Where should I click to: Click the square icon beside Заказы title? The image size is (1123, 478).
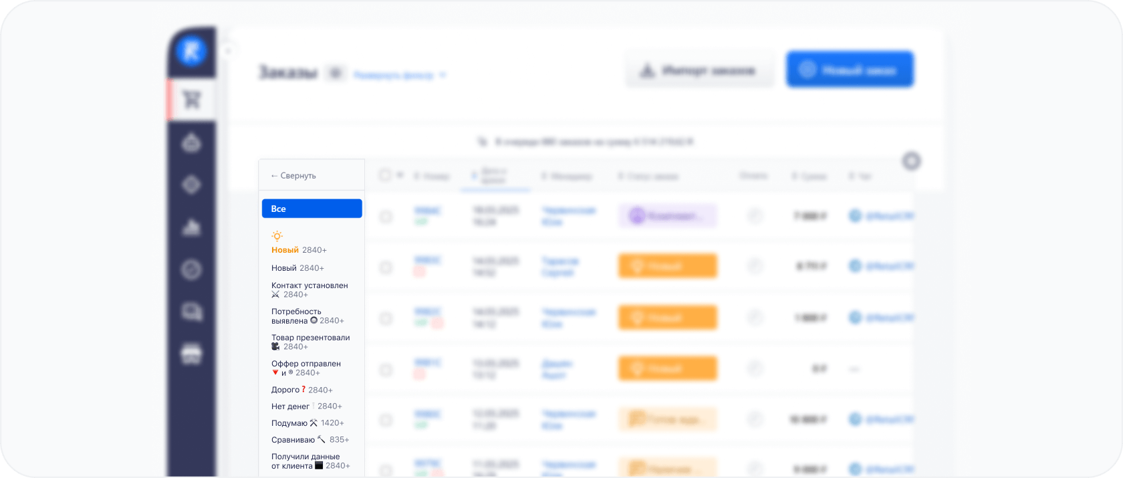[336, 73]
